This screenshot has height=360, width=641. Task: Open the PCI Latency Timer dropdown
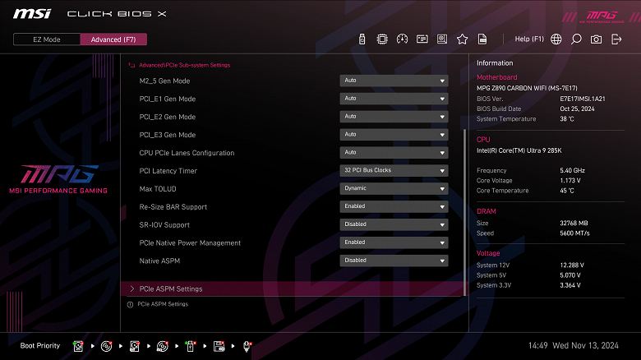click(394, 171)
